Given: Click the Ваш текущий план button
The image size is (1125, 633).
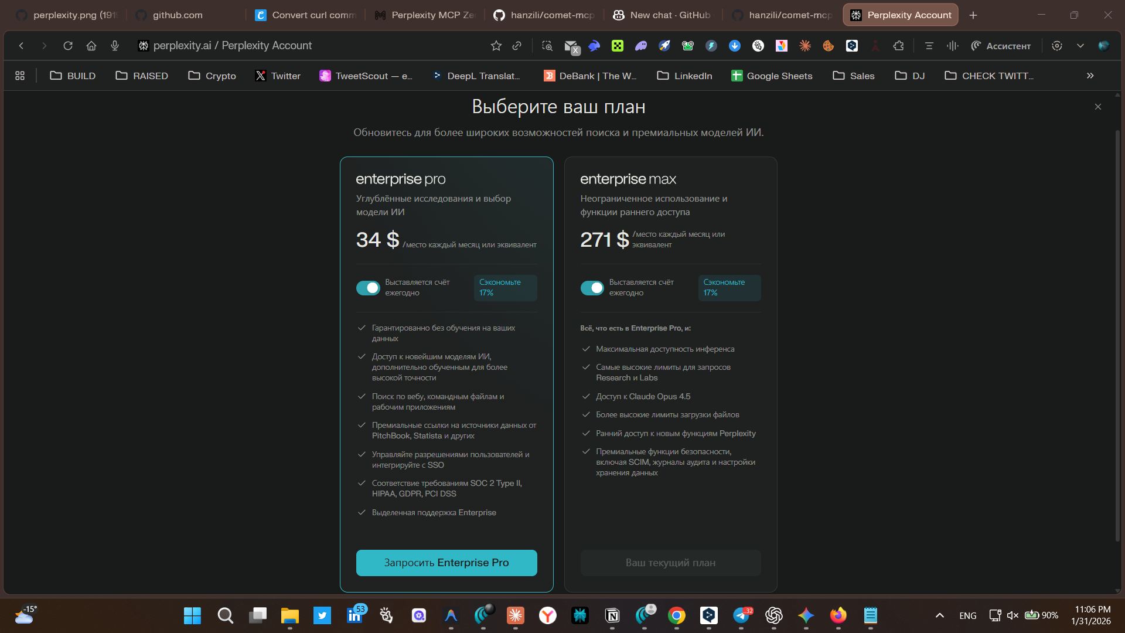Looking at the screenshot, I should coord(670,563).
